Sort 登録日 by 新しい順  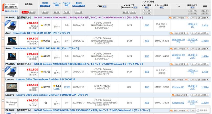pyautogui.click(x=79, y=12)
